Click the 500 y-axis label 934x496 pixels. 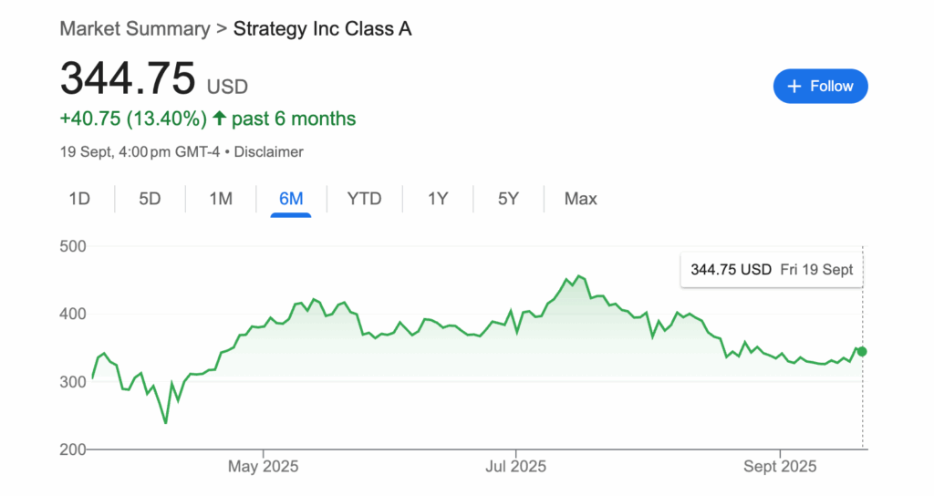point(73,246)
